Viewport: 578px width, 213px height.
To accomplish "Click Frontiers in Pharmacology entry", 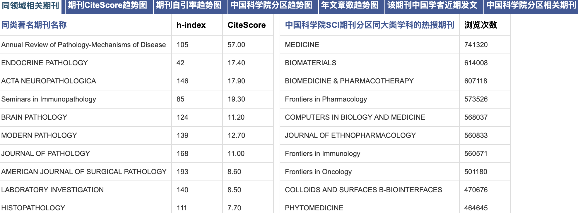I will click(326, 99).
